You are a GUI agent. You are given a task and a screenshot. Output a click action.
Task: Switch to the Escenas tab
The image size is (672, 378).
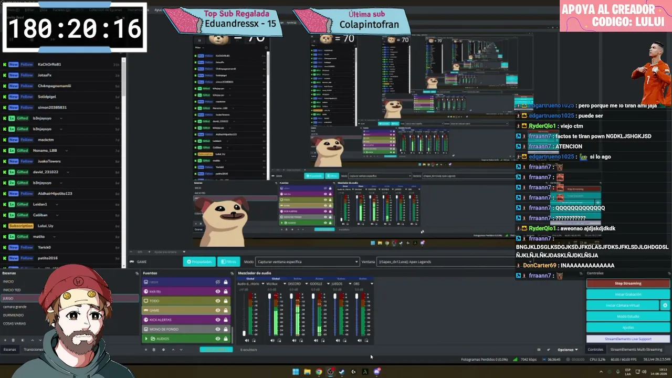(x=10, y=350)
